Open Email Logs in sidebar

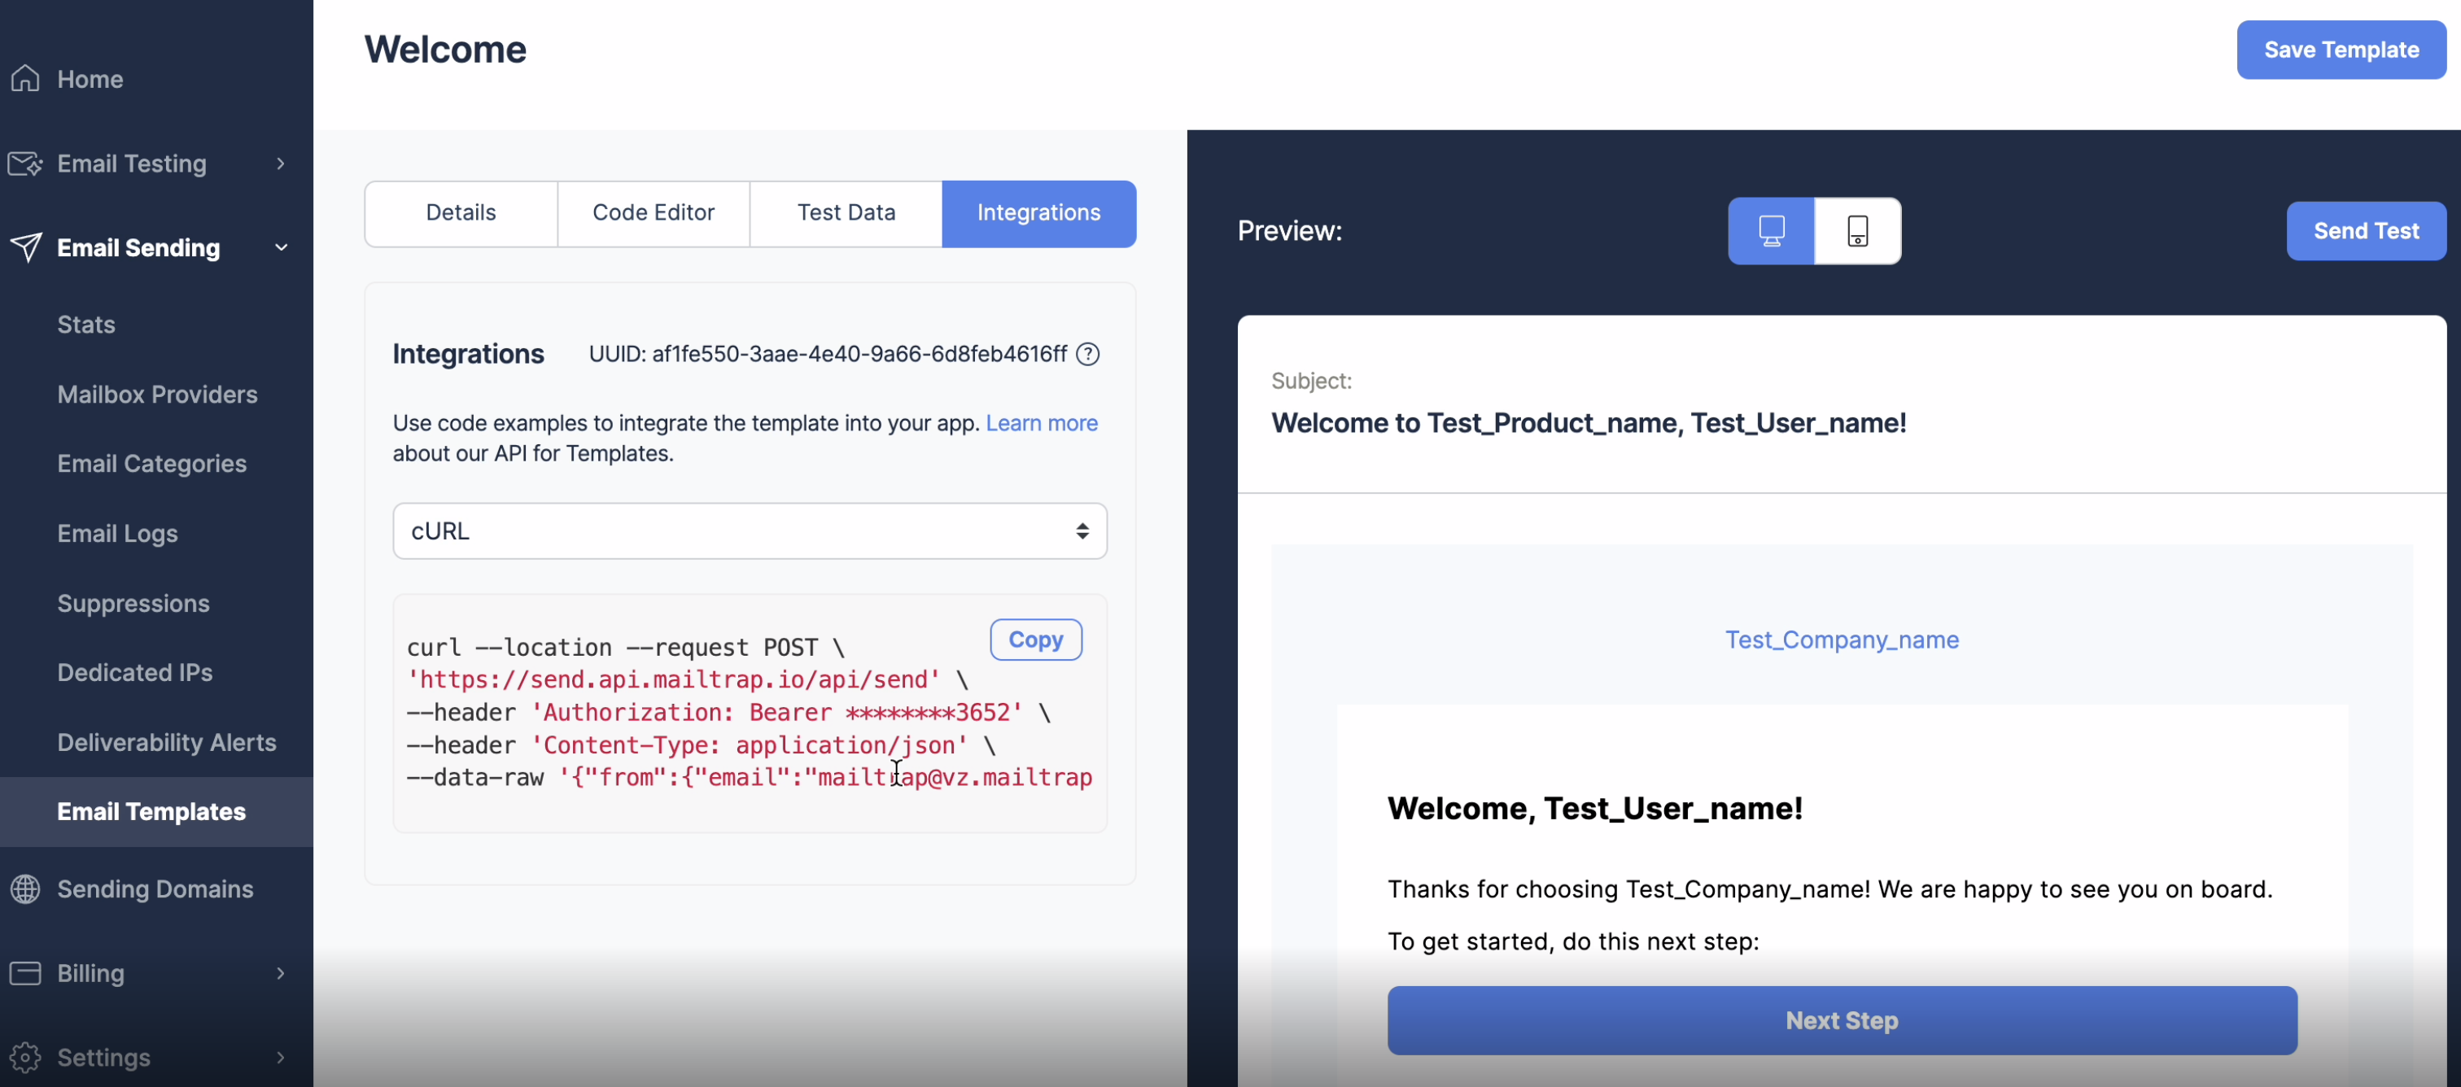(x=117, y=533)
